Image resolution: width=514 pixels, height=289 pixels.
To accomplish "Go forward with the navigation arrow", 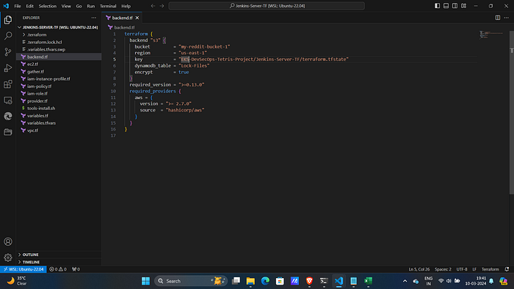I will coord(162,6).
